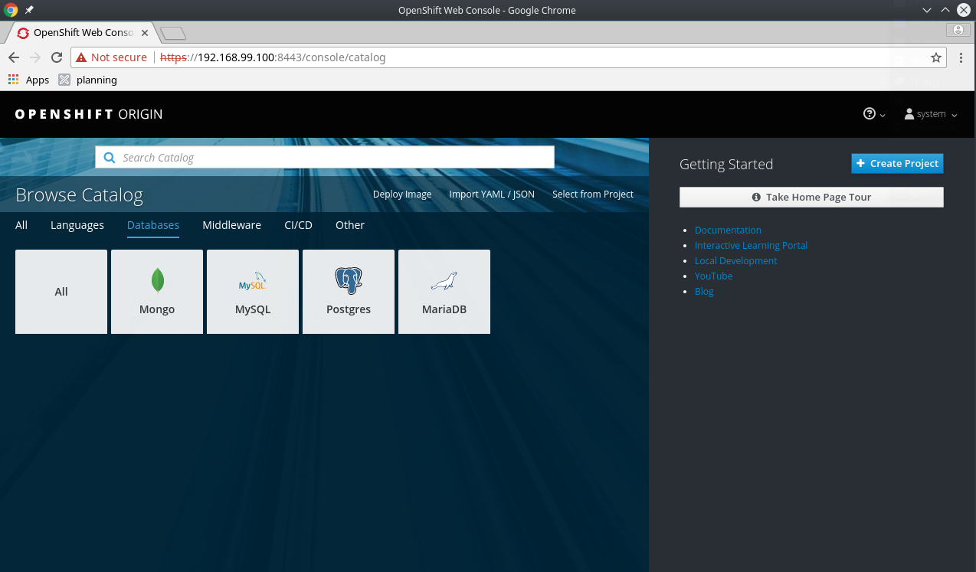Screen dimensions: 976x572
Task: Select the Databases tab
Action: pyautogui.click(x=153, y=225)
